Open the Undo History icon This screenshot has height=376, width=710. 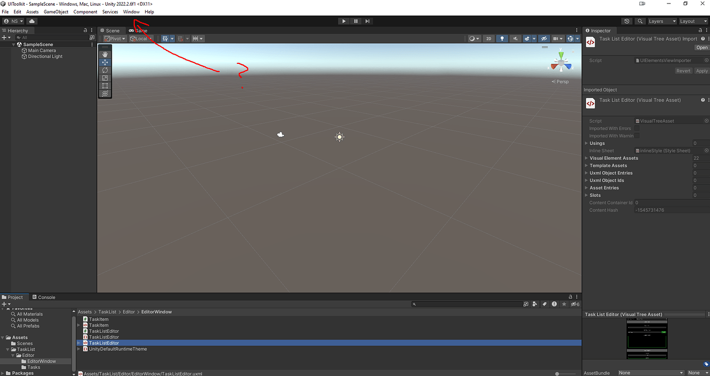click(x=627, y=21)
